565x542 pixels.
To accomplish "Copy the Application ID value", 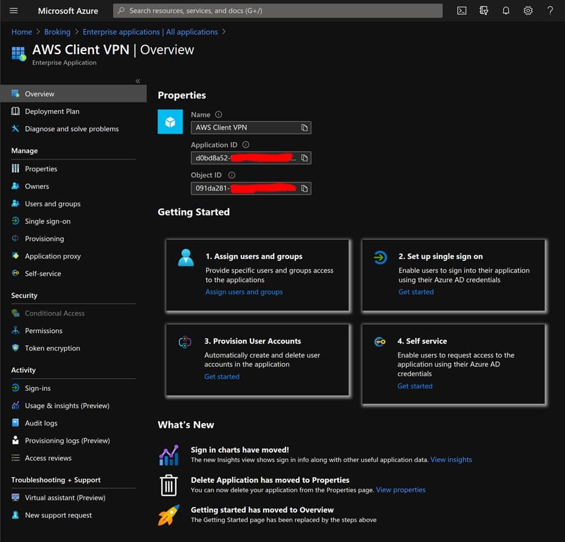I will (x=304, y=158).
